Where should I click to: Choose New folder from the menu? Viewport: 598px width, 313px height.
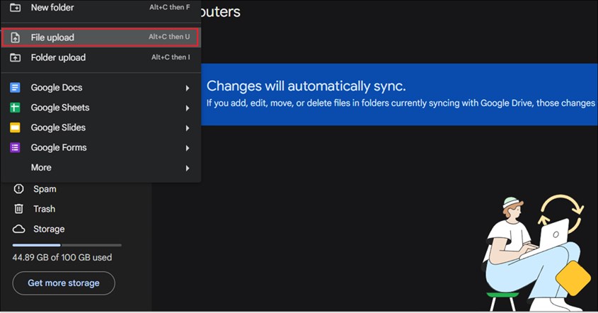point(100,8)
